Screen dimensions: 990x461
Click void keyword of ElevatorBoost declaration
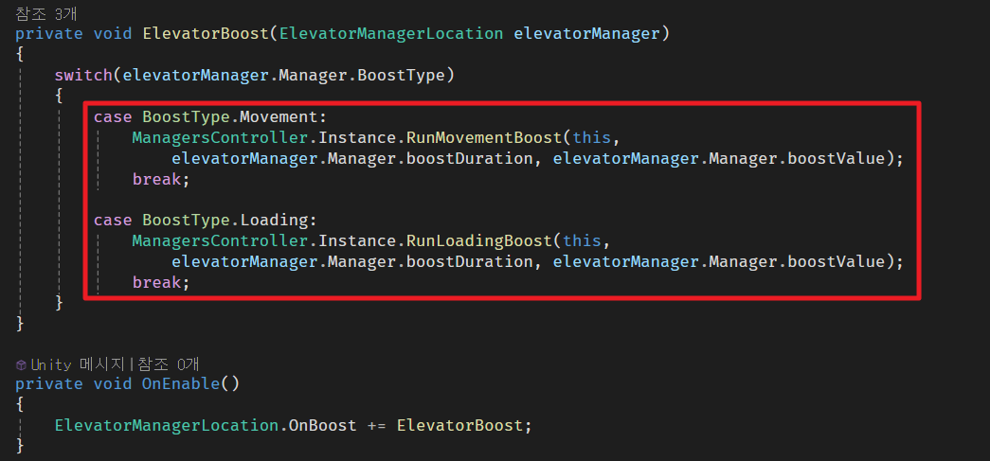tap(113, 33)
